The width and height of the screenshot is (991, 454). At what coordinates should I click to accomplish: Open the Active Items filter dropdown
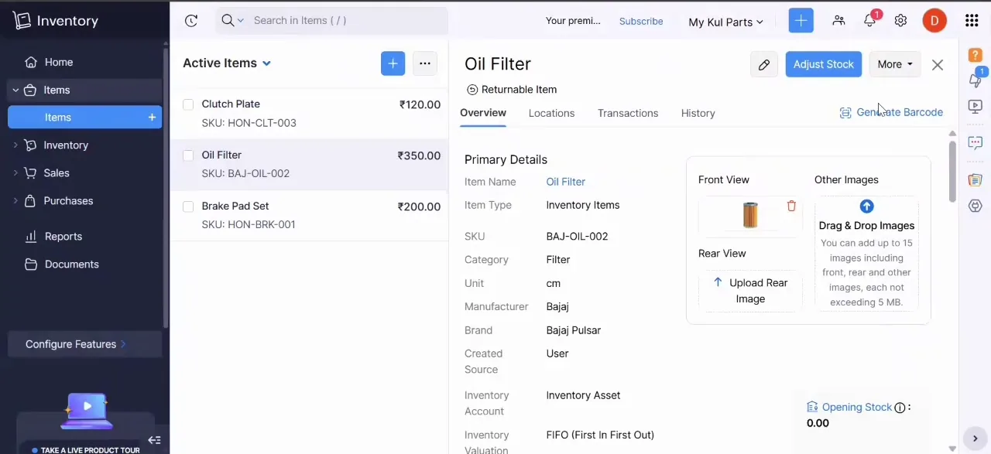[227, 63]
